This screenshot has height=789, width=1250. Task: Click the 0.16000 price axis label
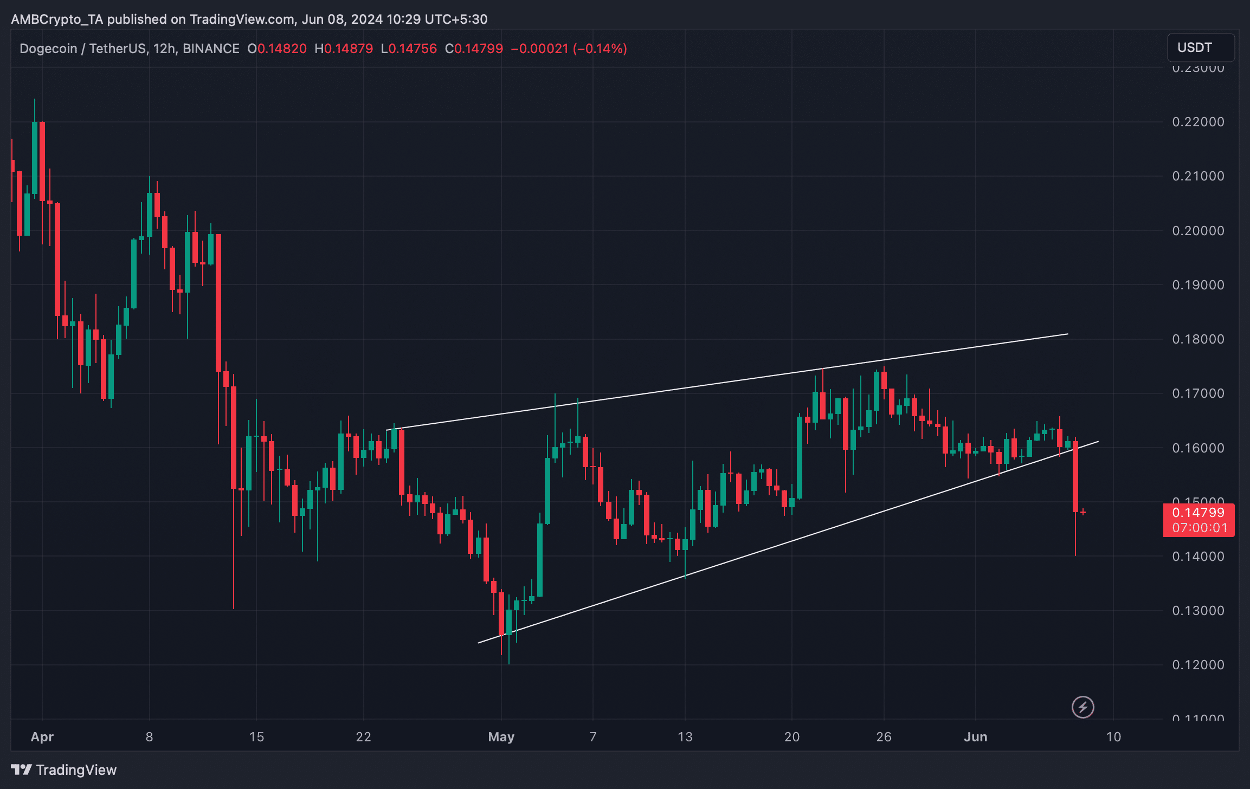[1198, 448]
